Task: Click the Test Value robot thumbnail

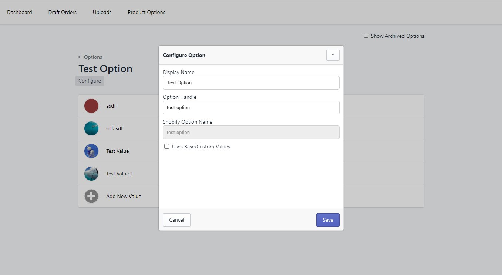Action: (x=91, y=151)
